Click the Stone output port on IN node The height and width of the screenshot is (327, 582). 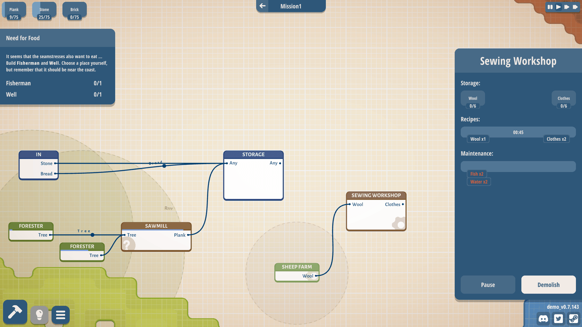pyautogui.click(x=55, y=163)
